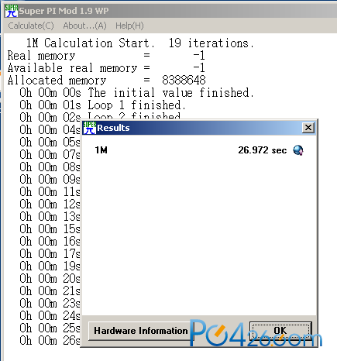Select the 26.972 sec result value
Image resolution: width=337 pixels, height=361 pixels.
(262, 150)
